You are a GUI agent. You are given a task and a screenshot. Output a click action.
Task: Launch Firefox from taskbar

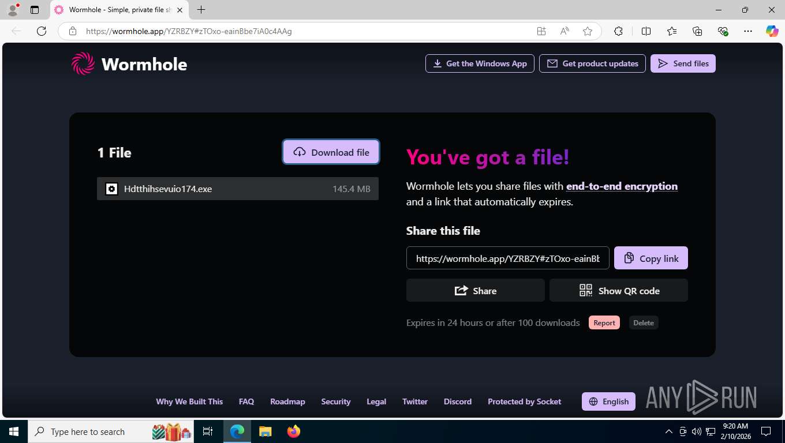(294, 431)
